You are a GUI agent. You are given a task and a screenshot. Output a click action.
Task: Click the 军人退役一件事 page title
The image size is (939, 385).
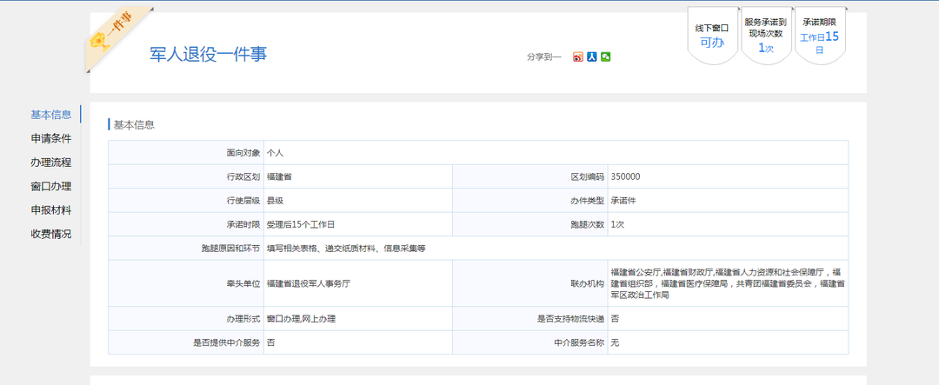click(x=209, y=54)
